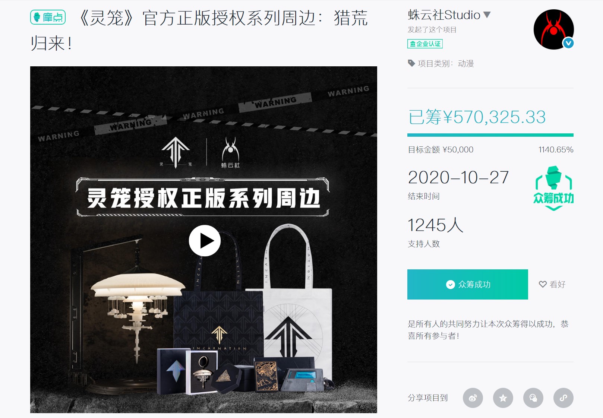Click the 1245人 supporters count
This screenshot has width=603, height=418.
pos(435,225)
